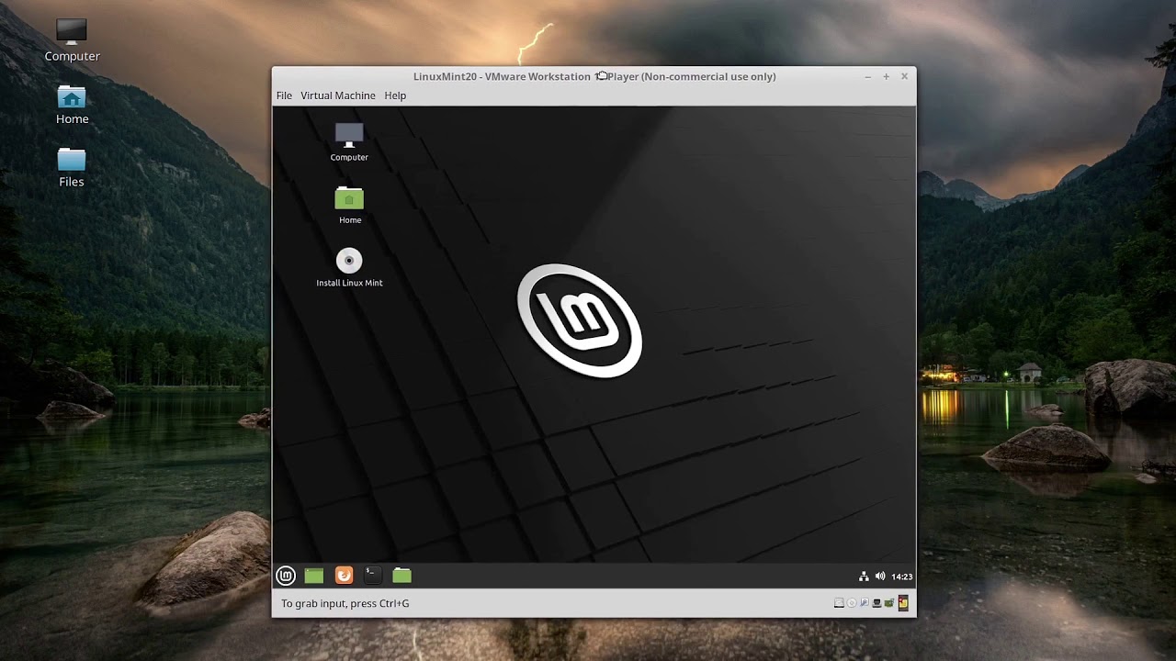The image size is (1176, 661).
Task: Select the host desktop Computer icon
Action: 72,40
